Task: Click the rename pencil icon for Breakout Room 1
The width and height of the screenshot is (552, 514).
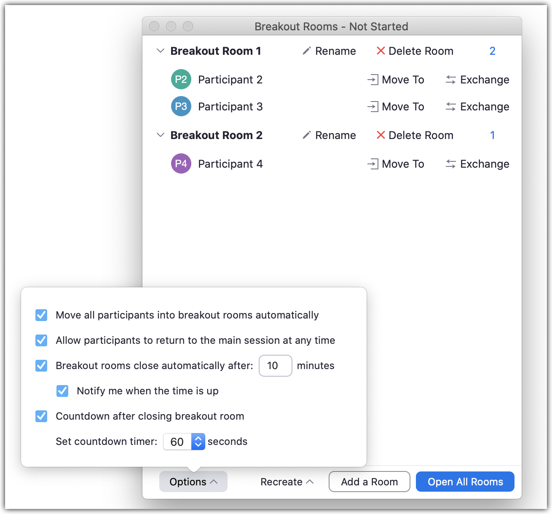Action: [x=307, y=51]
